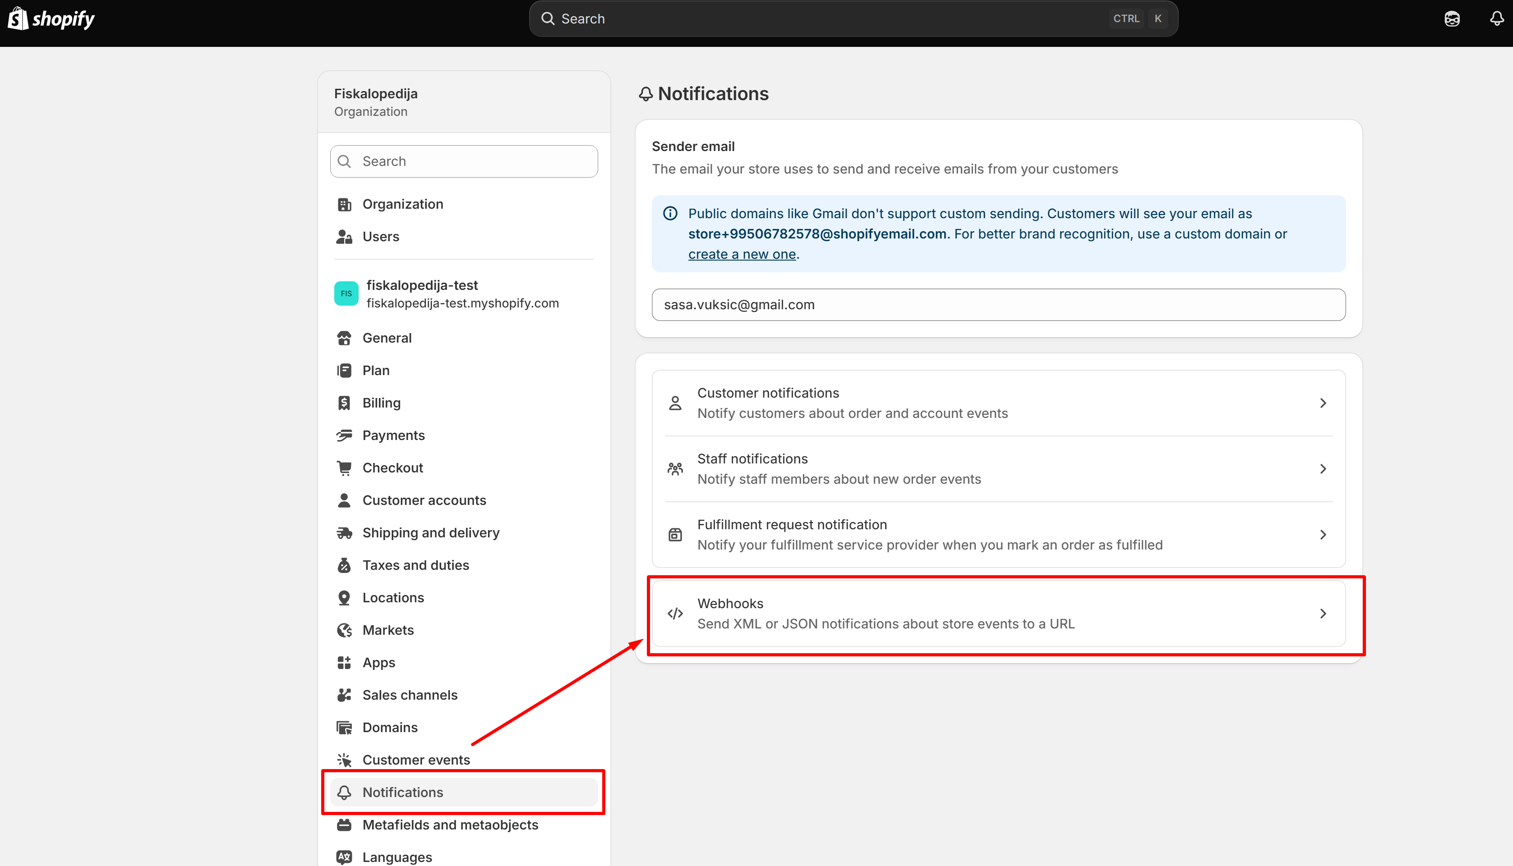Click the Checkout cart icon
This screenshot has width=1513, height=866.
coord(344,468)
